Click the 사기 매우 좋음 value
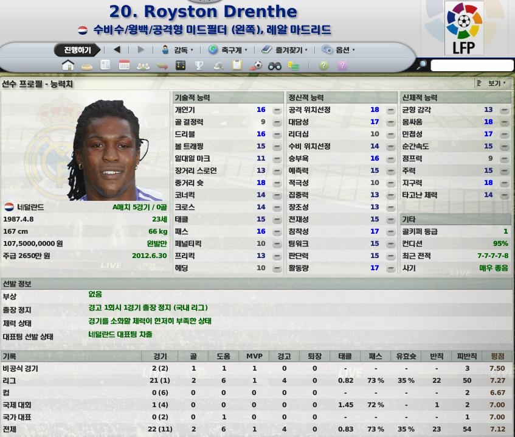This screenshot has height=437, width=515. [494, 268]
